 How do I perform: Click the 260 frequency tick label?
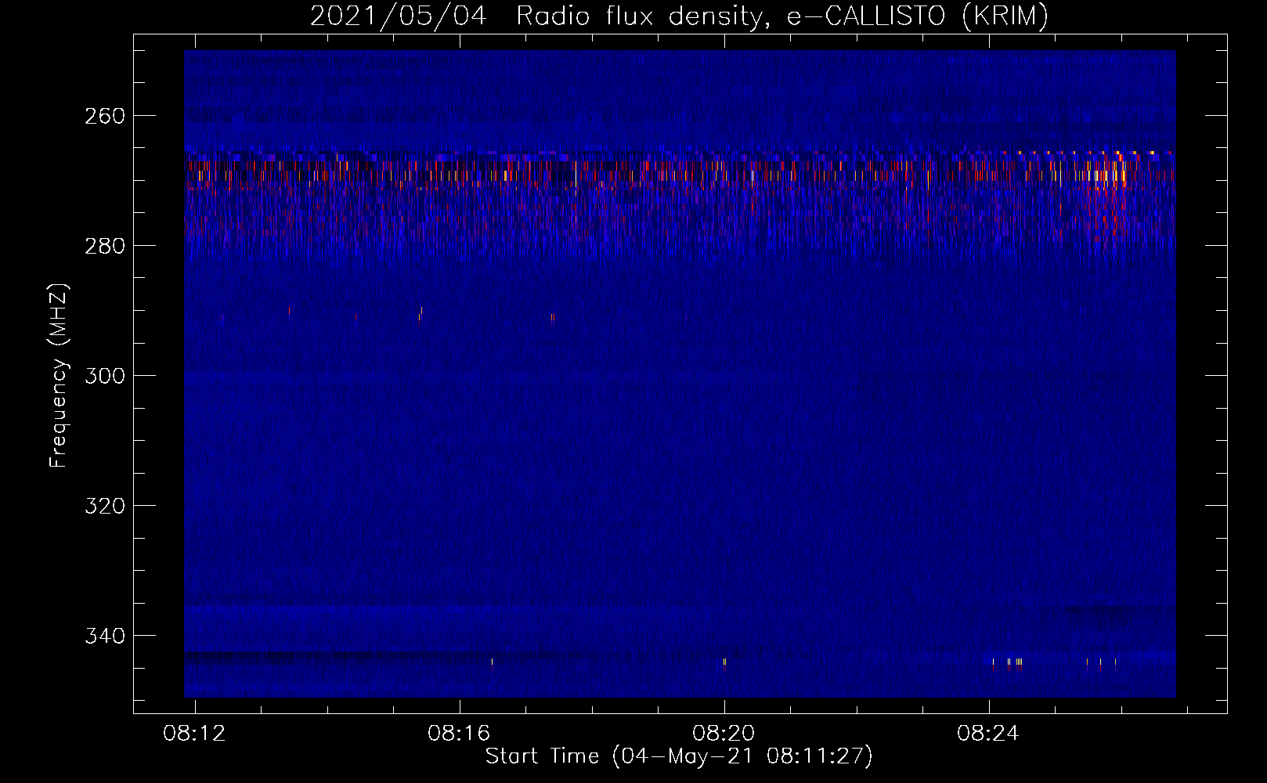[x=105, y=116]
